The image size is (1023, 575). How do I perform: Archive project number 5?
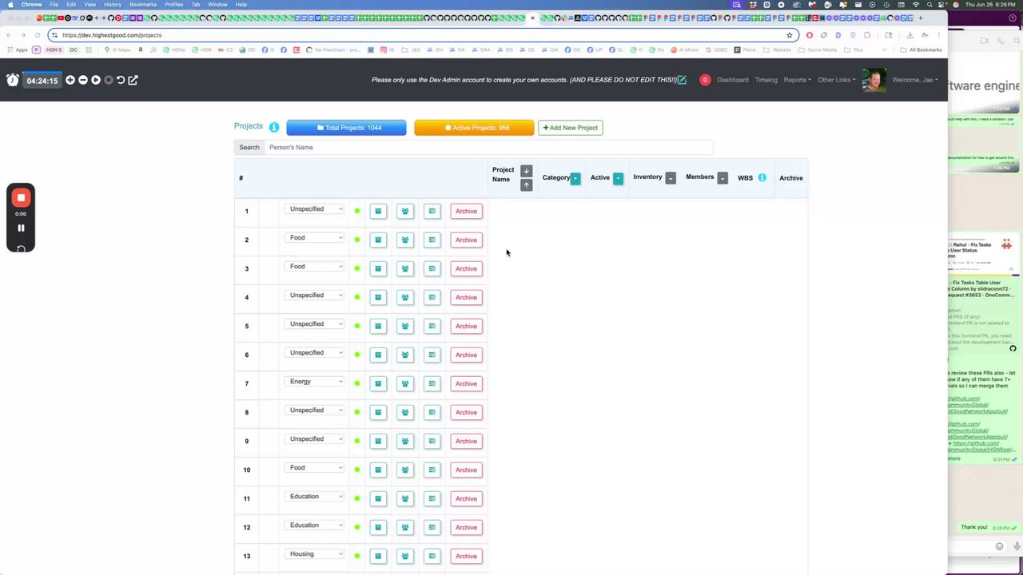point(466,326)
